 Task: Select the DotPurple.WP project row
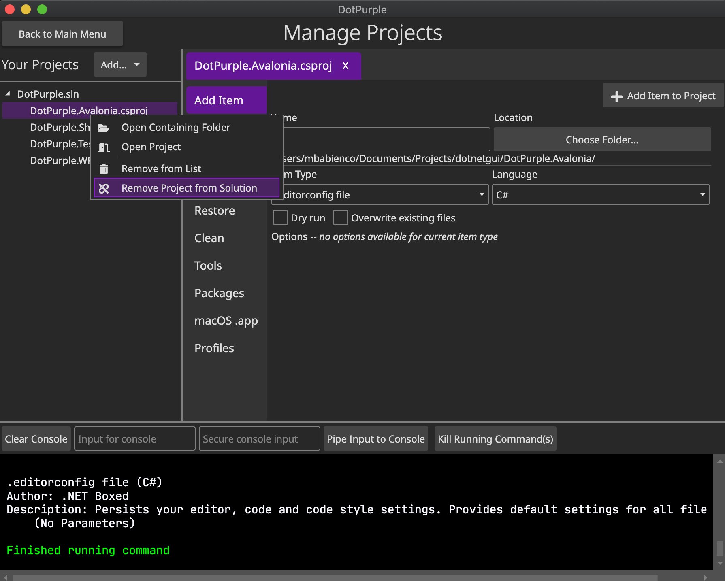coord(60,160)
